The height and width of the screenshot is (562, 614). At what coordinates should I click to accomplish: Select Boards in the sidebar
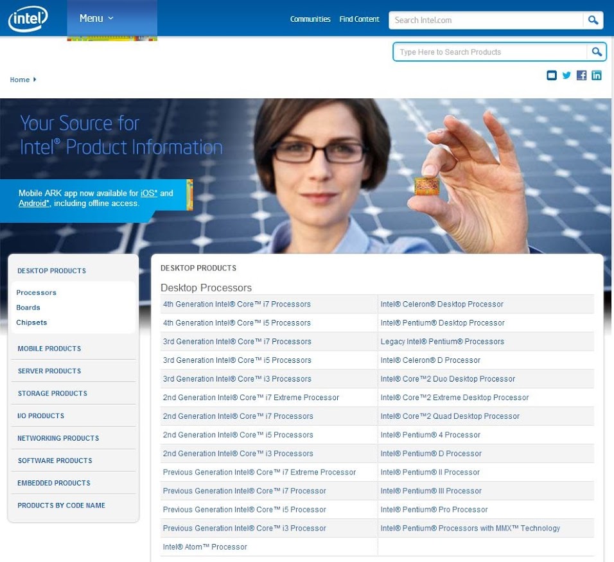28,308
